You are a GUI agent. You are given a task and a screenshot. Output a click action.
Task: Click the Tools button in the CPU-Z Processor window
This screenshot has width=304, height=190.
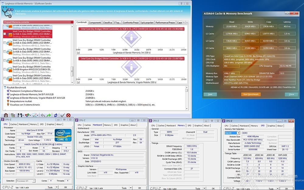(x=50, y=187)
